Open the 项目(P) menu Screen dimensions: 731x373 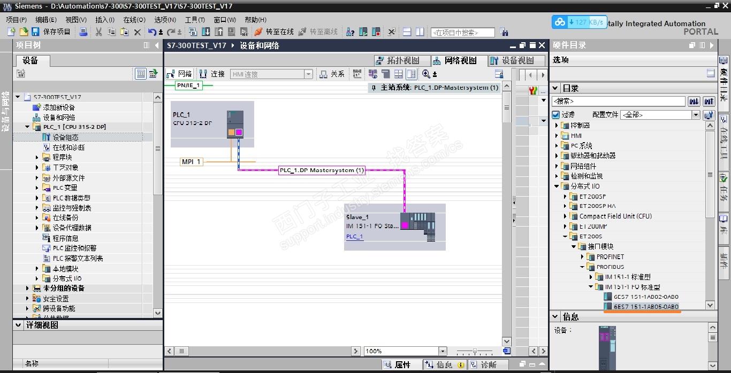coord(16,20)
